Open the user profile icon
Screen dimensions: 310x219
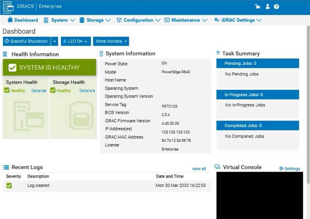click(x=267, y=7)
